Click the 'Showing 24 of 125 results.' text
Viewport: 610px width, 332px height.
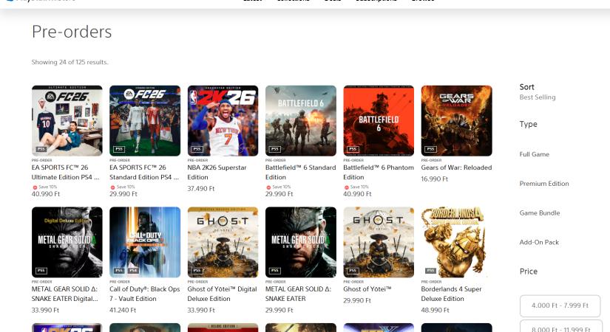pos(70,62)
